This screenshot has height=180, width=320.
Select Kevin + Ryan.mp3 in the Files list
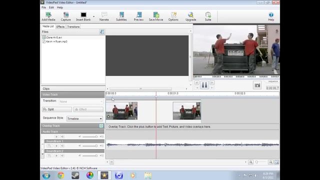56,41
